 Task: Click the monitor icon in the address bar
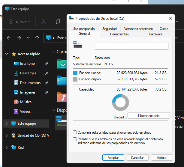(x=49, y=38)
